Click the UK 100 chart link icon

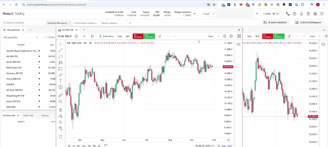(160, 36)
